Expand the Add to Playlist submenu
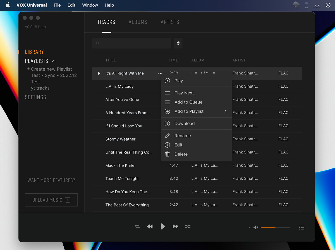Image resolution: width=335 pixels, height=250 pixels. click(x=226, y=111)
